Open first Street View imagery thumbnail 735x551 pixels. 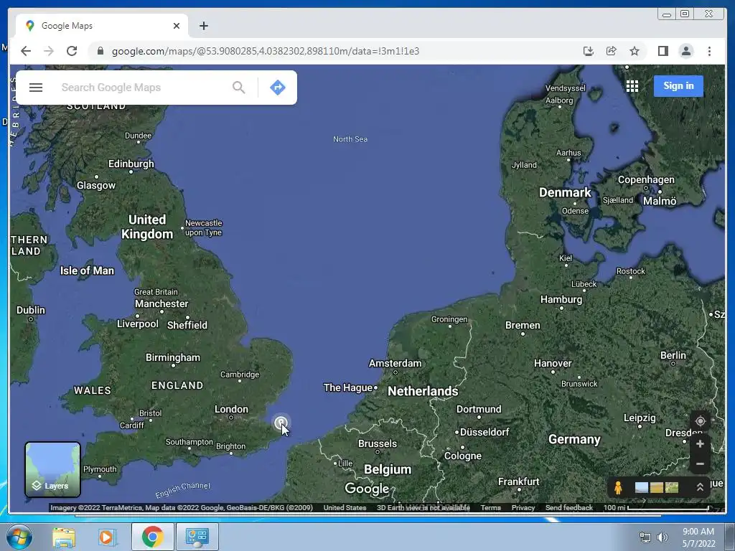pos(641,488)
